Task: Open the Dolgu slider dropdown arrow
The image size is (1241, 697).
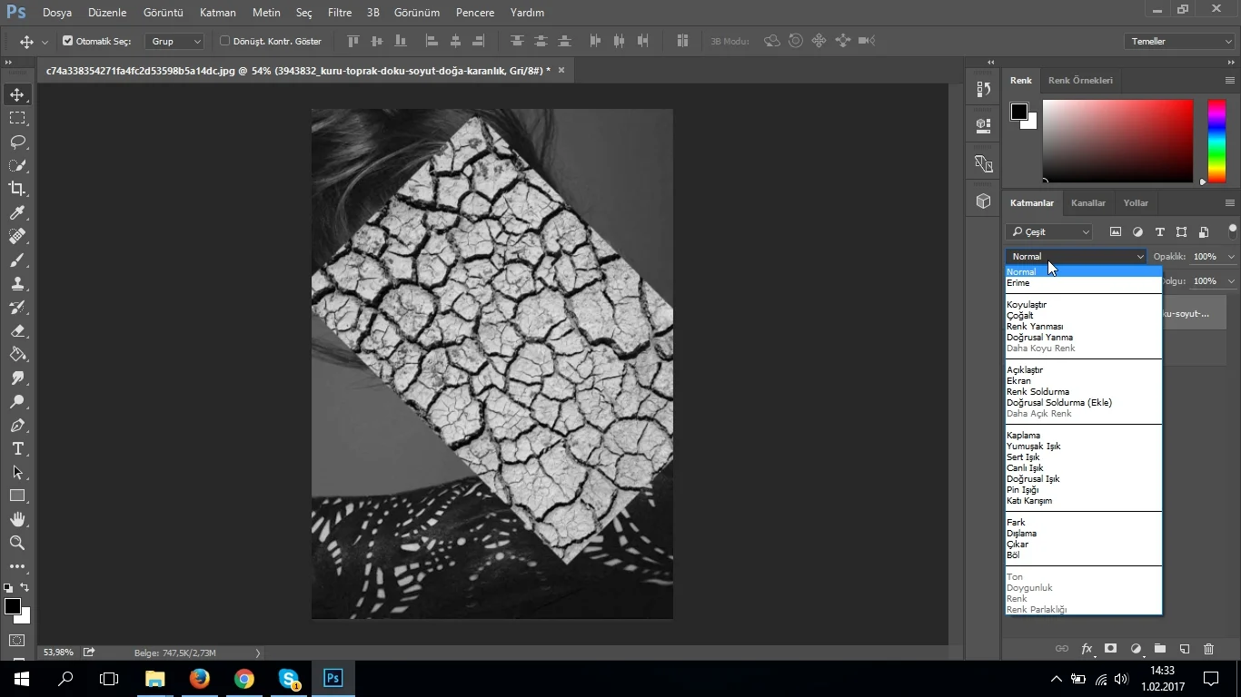Action: tap(1231, 281)
